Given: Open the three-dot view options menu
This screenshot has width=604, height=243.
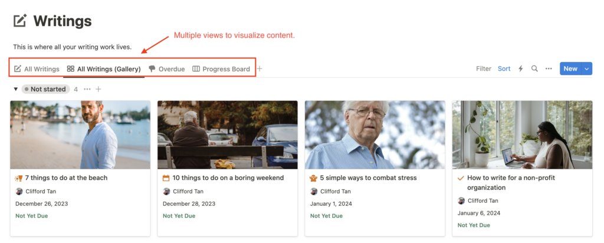Looking at the screenshot, I should 549,69.
